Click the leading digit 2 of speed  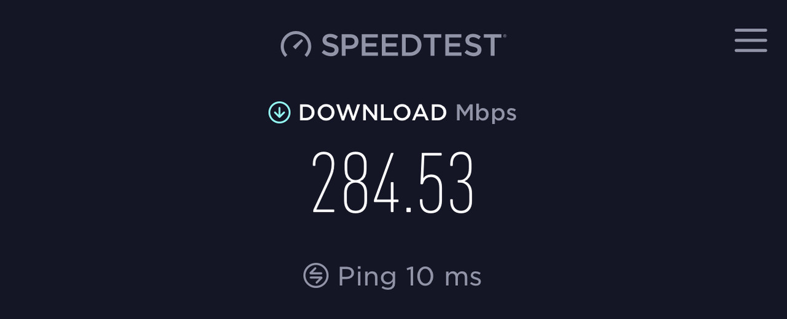point(324,183)
